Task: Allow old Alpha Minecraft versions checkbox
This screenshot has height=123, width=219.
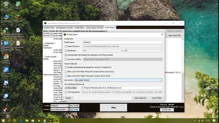Action: point(66,76)
